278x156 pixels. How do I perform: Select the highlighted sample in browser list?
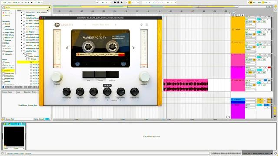click(x=28, y=62)
